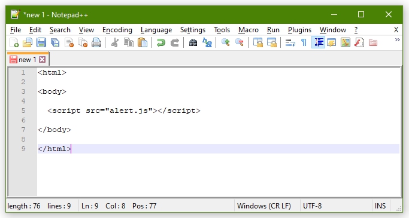Click the <body> opening tag text
Screen dimensions: 409x218
click(52, 91)
